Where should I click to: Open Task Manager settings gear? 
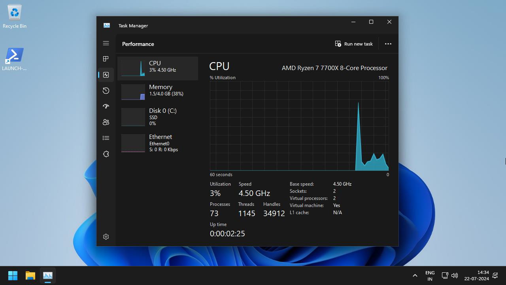click(x=106, y=236)
